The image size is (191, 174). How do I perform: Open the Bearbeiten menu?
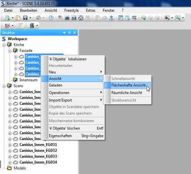[x=28, y=10]
